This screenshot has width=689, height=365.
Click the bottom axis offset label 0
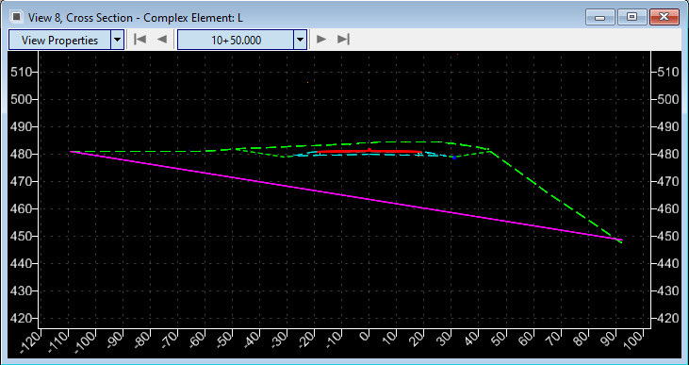coord(364,337)
